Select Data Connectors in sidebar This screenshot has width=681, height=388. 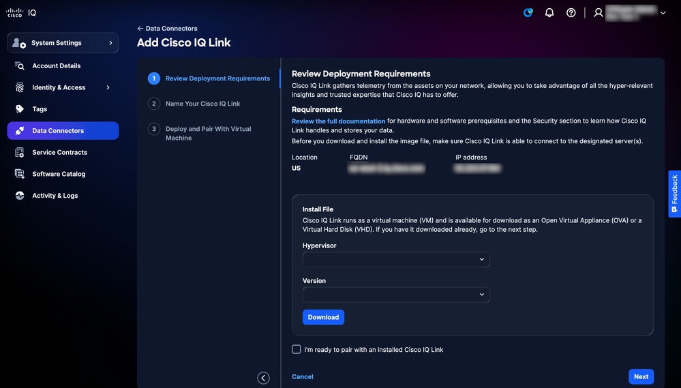[x=63, y=130]
